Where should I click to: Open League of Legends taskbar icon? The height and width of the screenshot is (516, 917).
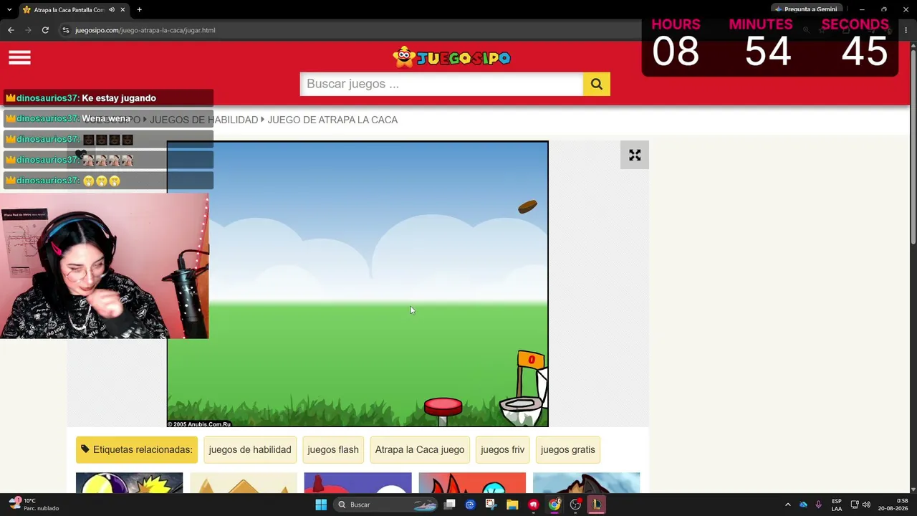(x=596, y=505)
